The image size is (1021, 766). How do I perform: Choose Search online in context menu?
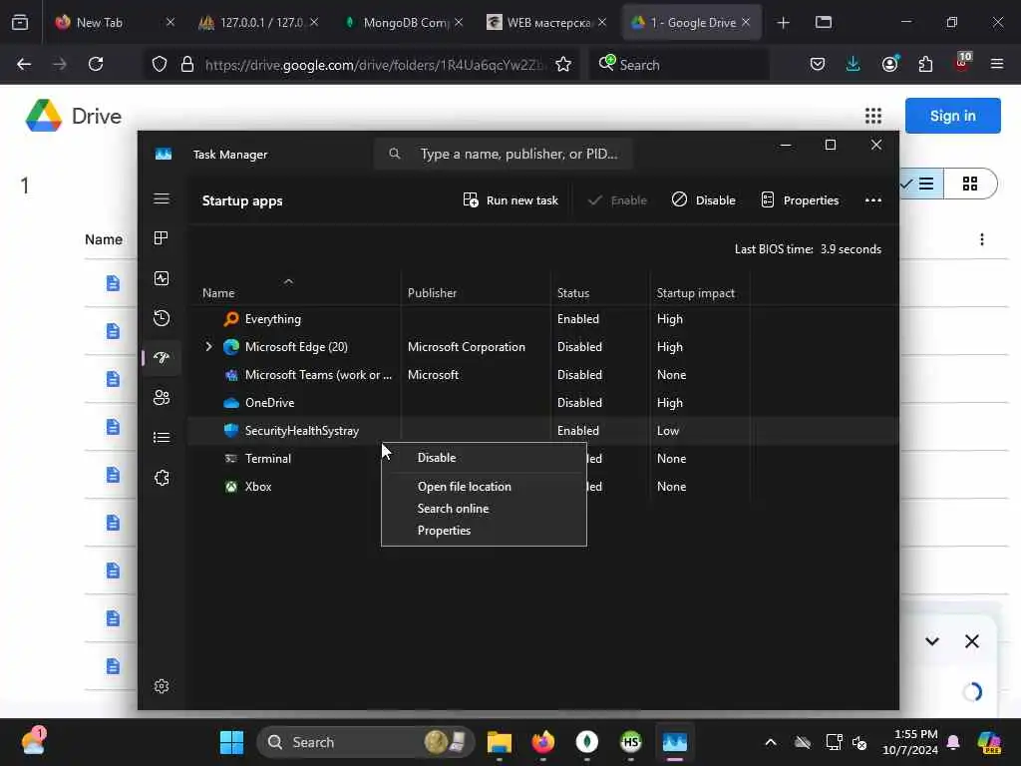pyautogui.click(x=484, y=509)
